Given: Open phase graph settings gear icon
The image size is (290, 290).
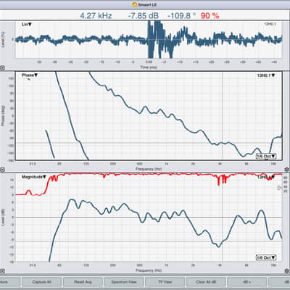Looking at the screenshot, I should pos(287,170).
